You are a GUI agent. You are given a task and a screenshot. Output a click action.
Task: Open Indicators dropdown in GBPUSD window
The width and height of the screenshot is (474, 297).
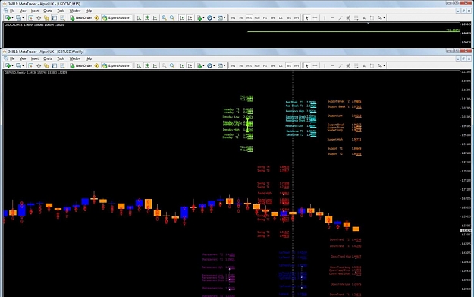click(204, 65)
